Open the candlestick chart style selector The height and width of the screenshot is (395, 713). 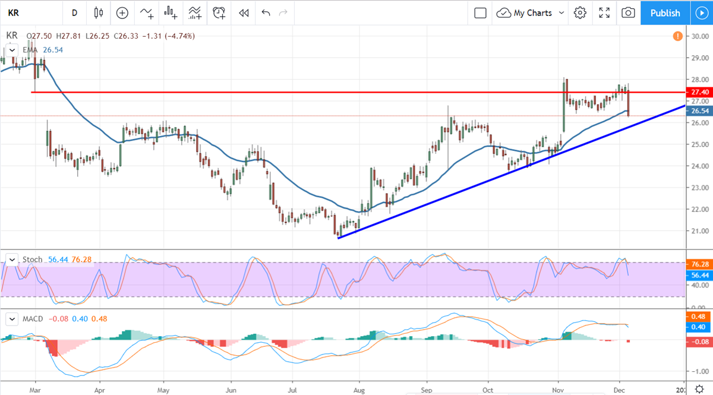pos(99,12)
